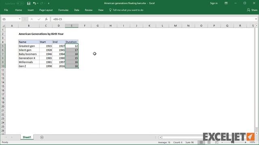
Task: Click the next sheet navigation arrow
Action: 12,137
